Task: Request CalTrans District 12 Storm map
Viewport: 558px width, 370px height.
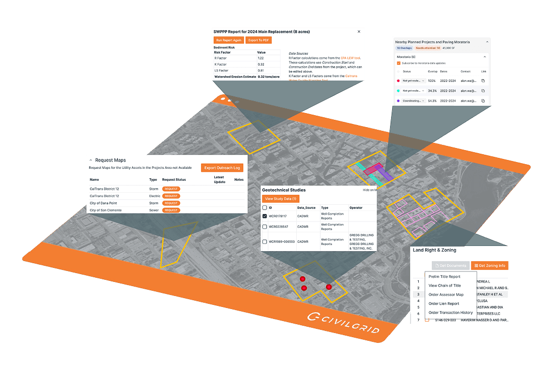Action: pos(171,189)
